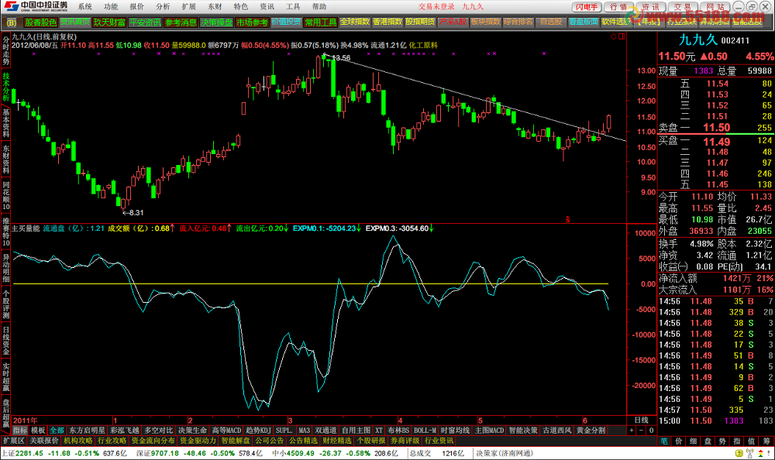Click 决策操盘 on the toolbar

coord(216,22)
